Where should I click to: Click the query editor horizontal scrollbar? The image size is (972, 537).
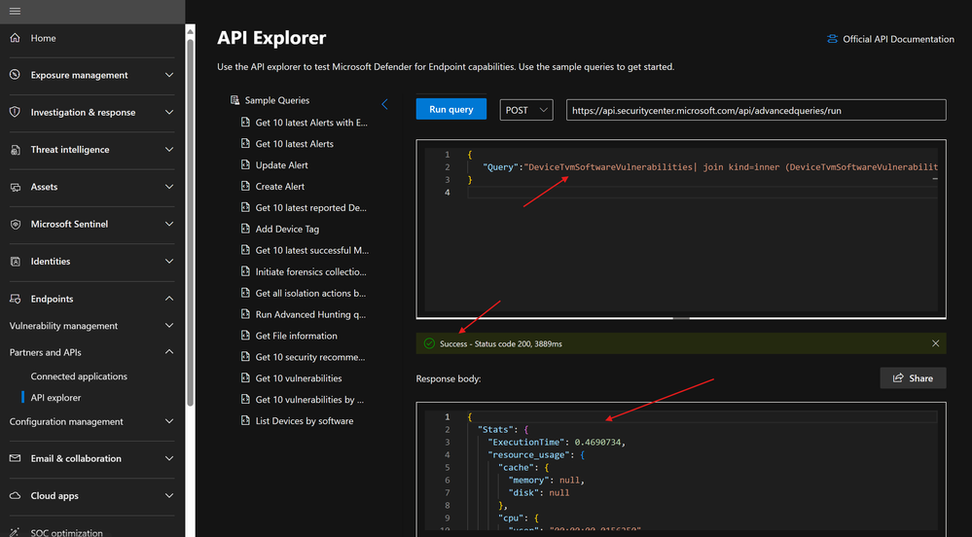pyautogui.click(x=681, y=317)
